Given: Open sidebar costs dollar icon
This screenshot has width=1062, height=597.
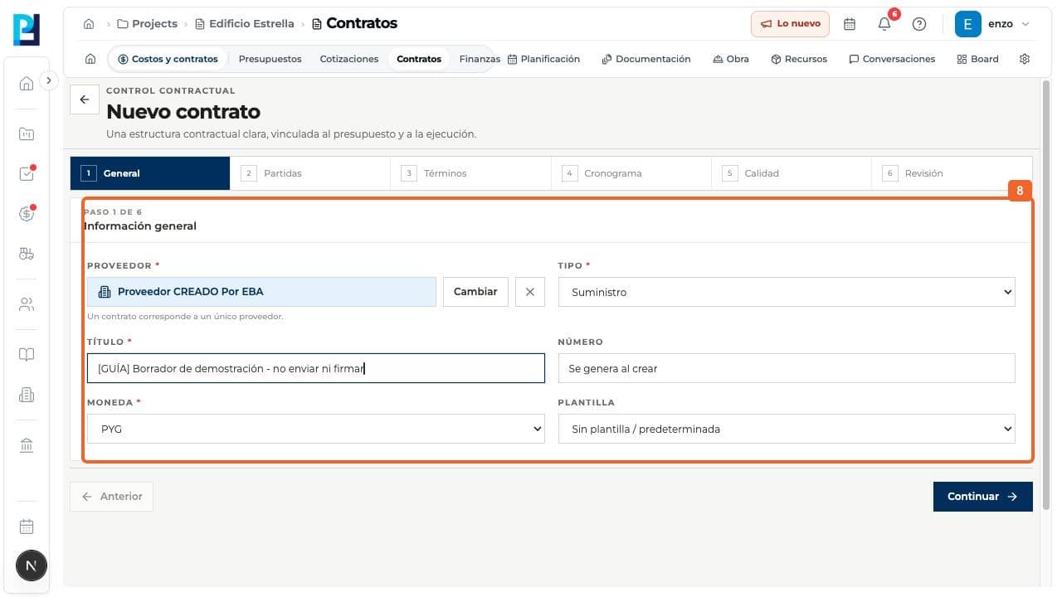Looking at the screenshot, I should point(27,214).
